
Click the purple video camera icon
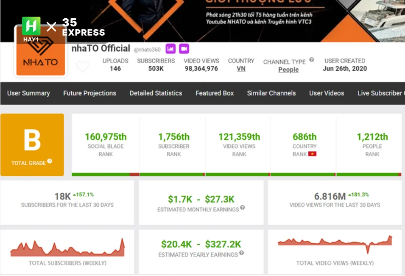pos(184,49)
